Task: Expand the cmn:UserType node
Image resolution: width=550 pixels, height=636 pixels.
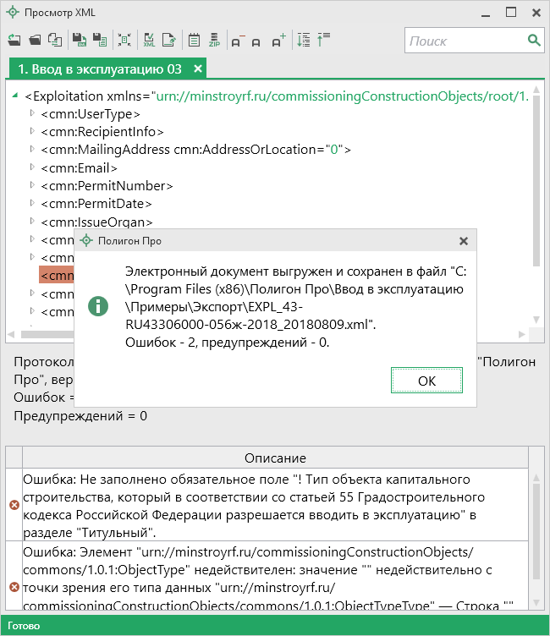Action: [32, 112]
